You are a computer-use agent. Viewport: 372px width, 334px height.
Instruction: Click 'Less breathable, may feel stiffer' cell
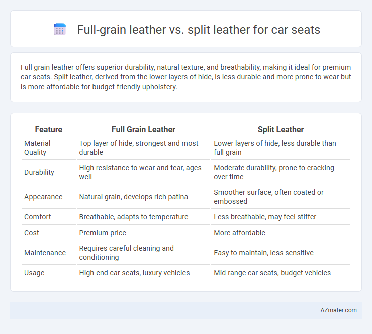pos(281,217)
